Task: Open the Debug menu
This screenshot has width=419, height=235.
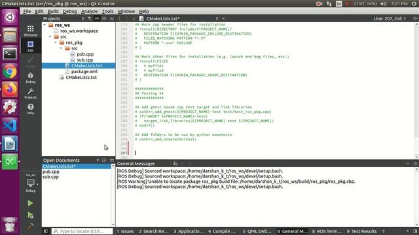Action: 70,11
